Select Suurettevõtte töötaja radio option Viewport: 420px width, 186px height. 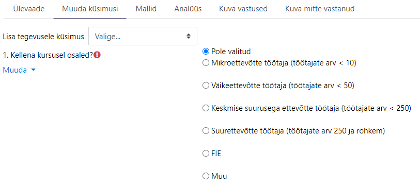click(206, 131)
